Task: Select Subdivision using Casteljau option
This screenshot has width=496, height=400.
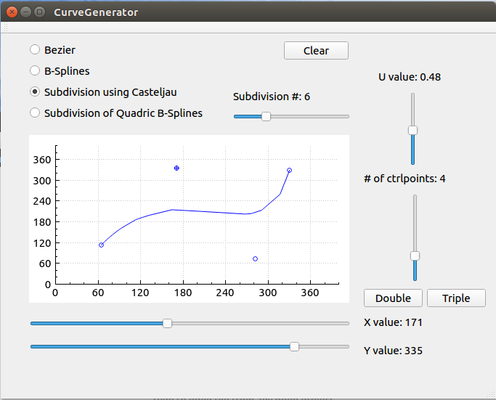Action: tap(35, 92)
